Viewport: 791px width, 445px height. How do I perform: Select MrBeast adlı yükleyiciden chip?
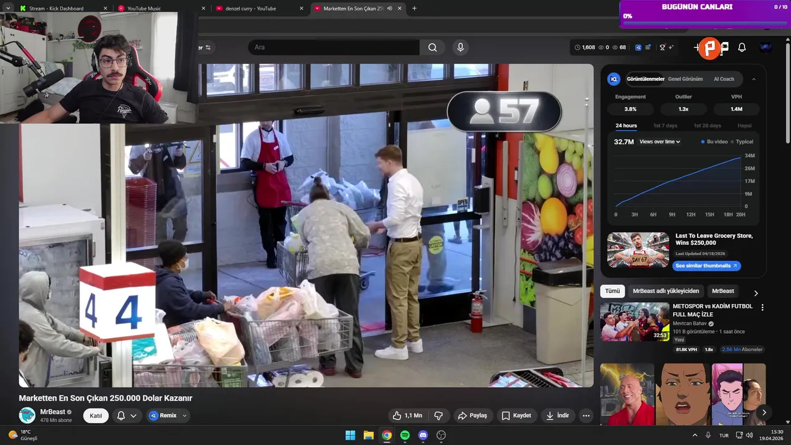coord(666,291)
